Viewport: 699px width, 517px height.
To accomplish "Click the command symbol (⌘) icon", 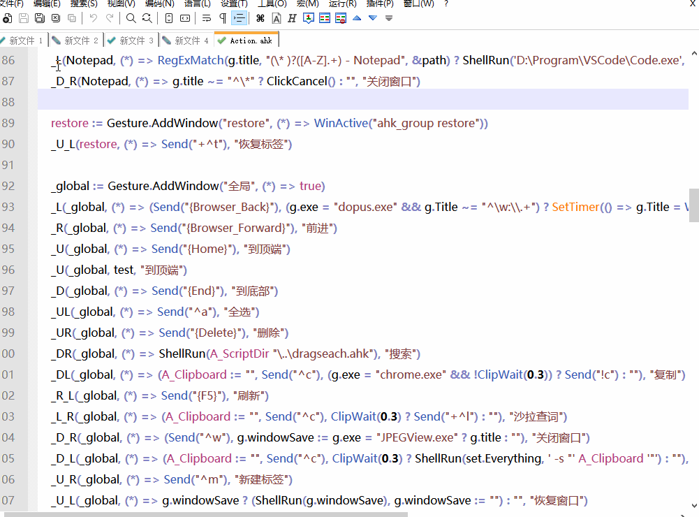I will (x=260, y=18).
